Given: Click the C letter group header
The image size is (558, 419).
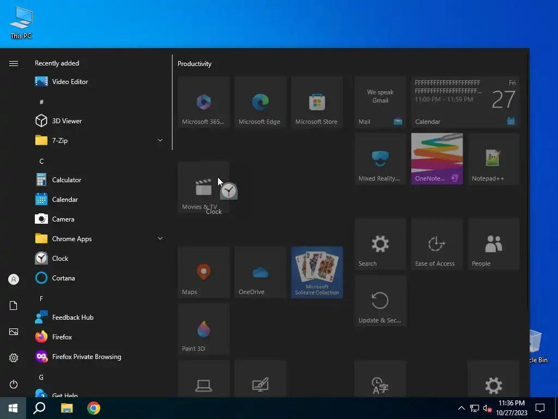Looking at the screenshot, I should click(41, 161).
